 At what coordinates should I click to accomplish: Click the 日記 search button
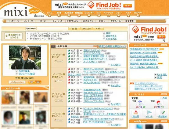tap(75, 29)
